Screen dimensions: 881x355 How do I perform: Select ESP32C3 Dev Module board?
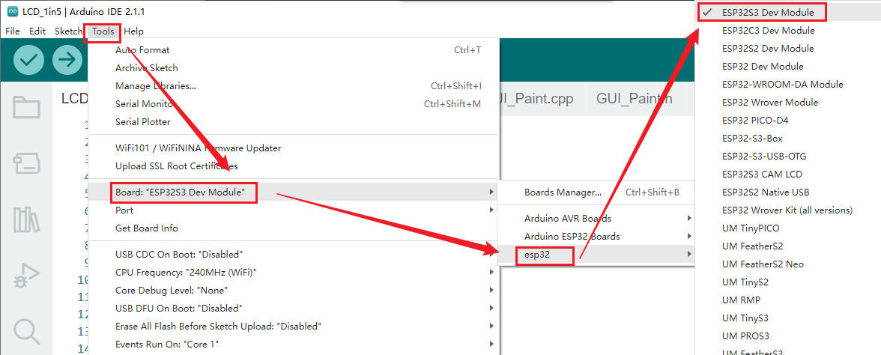tap(788, 30)
